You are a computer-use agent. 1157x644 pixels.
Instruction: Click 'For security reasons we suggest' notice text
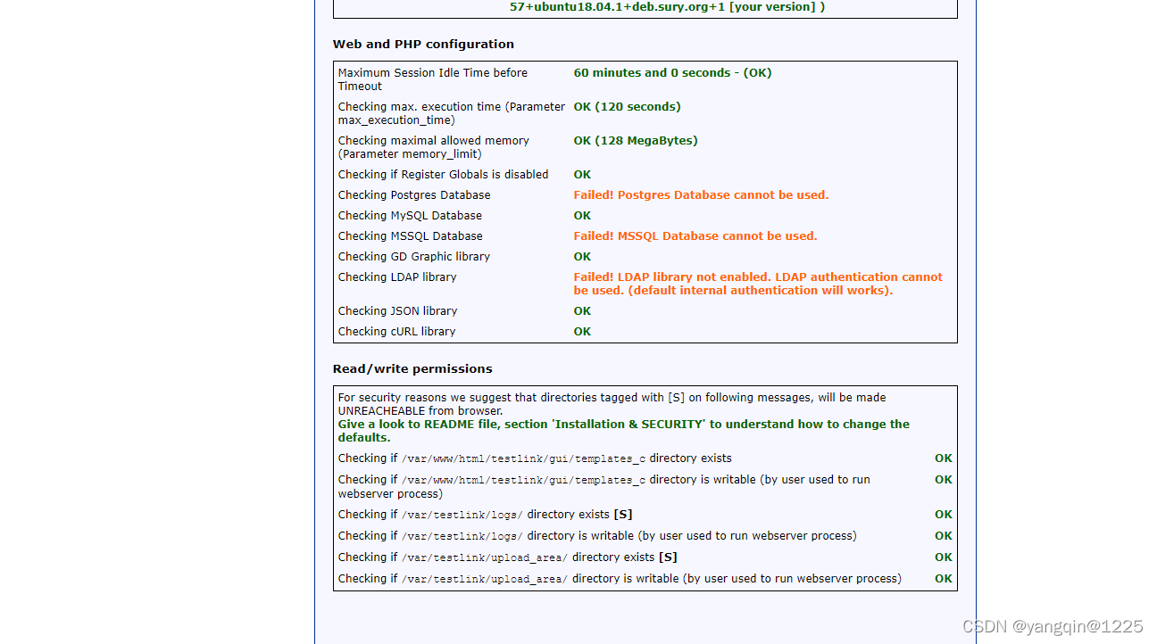[612, 404]
